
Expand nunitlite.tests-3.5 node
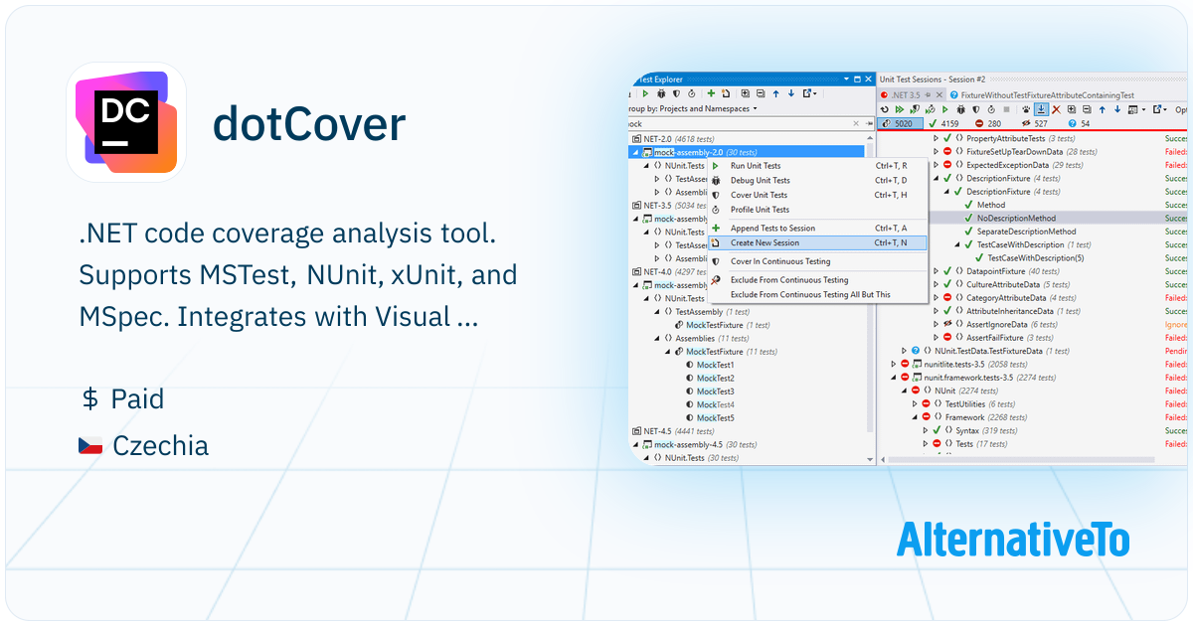pos(894,364)
